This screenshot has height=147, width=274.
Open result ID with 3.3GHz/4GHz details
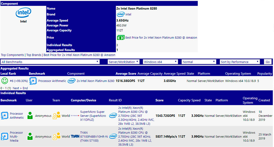[x=136, y=116]
